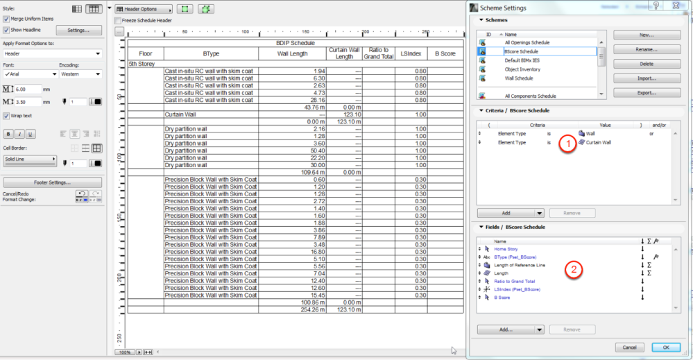This screenshot has width=693, height=360.
Task: Choose the all-borders cell border icon
Action: [x=97, y=148]
